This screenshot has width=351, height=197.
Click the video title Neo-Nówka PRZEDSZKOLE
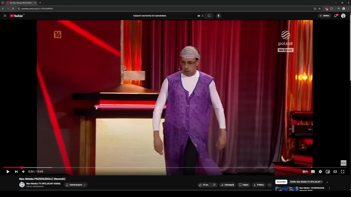coord(42,179)
